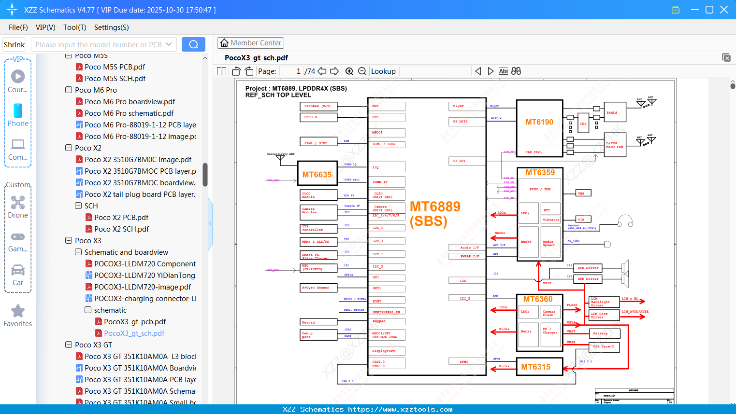Click the zoom out magnifier icon
The height and width of the screenshot is (414, 736).
(x=362, y=71)
